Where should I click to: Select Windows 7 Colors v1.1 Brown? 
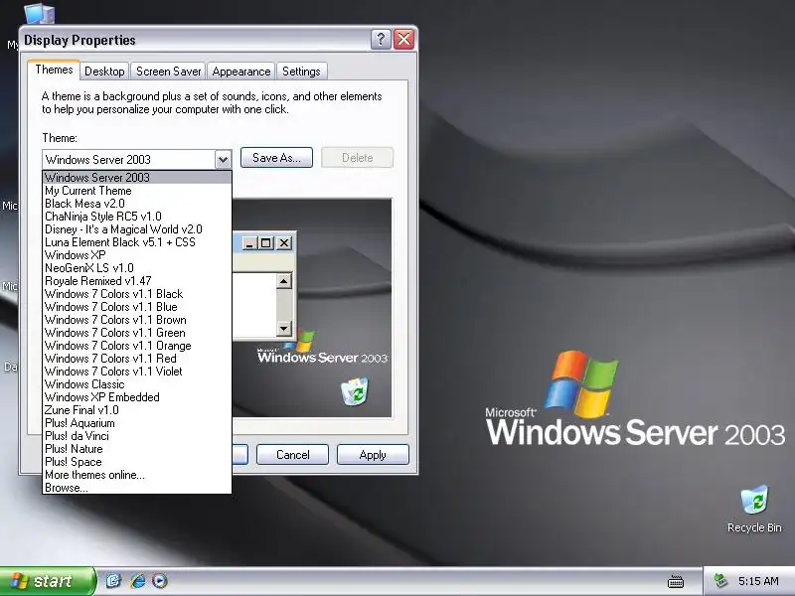[x=137, y=320]
